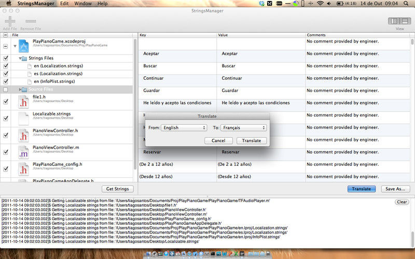The image size is (415, 259).
Task: Click the Get Strings button
Action: pos(118,189)
